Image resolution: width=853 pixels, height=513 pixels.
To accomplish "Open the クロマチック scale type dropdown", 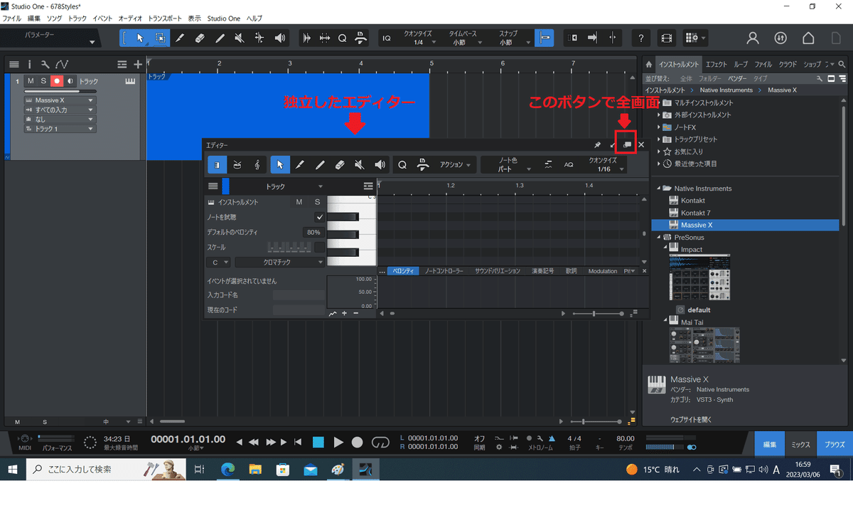I will point(280,262).
